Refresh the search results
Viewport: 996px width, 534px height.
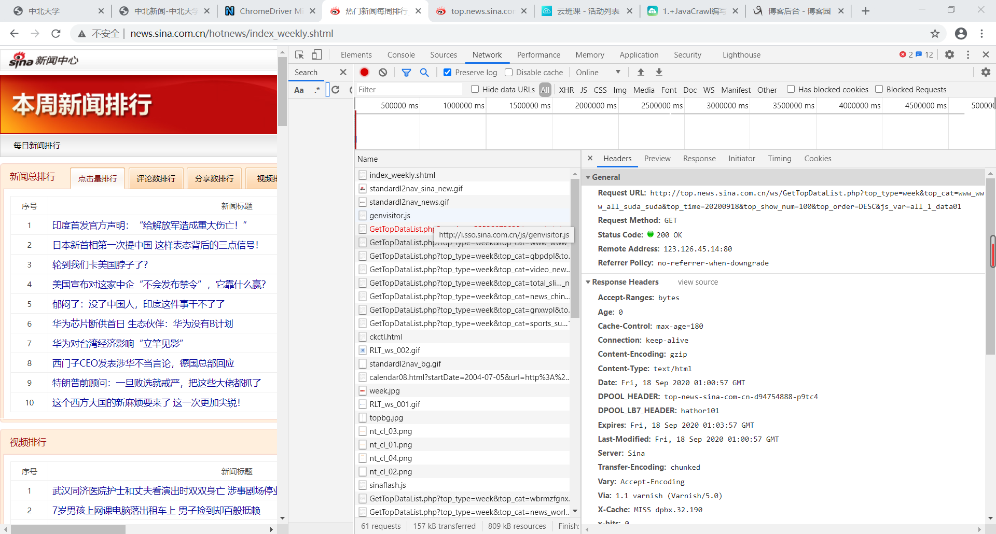pos(336,90)
